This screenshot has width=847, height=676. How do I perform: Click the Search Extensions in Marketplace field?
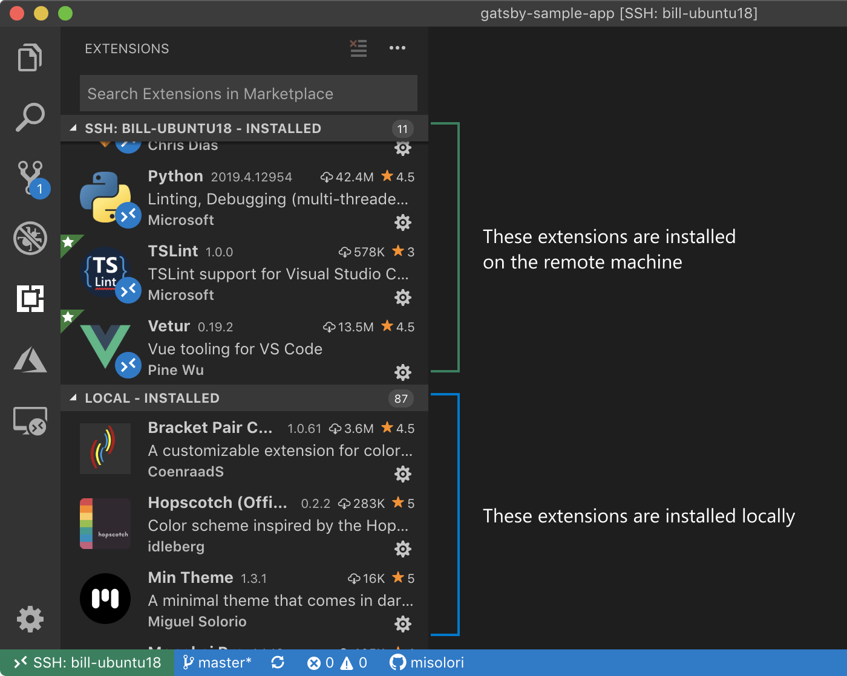(x=248, y=93)
